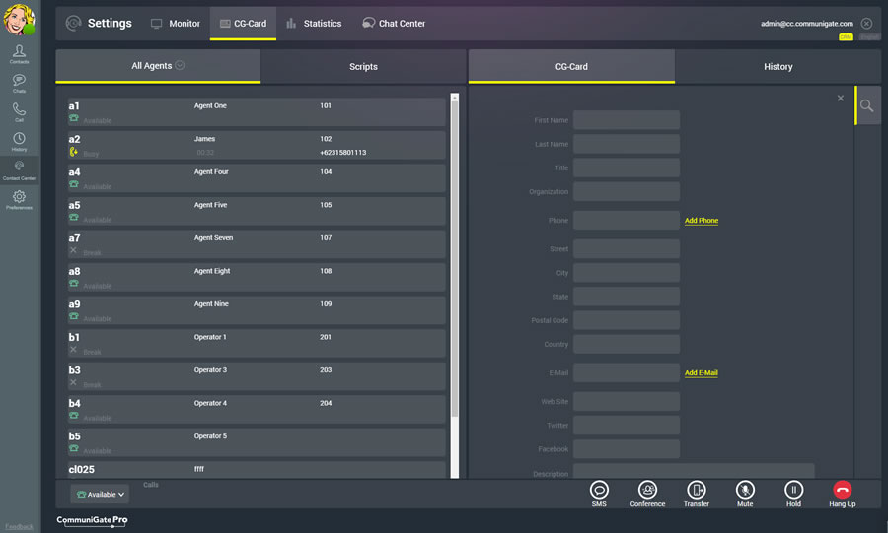Viewport: 888px width, 533px height.
Task: Click the First Name input field
Action: [627, 120]
